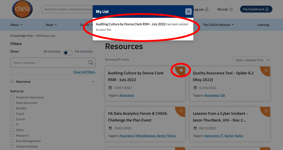Screen dimensions: 283x150
Task: Toggle All Interests / My Interests switch
Action: click(68, 53)
